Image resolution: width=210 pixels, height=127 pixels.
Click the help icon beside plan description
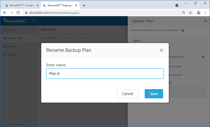[x=183, y=30]
